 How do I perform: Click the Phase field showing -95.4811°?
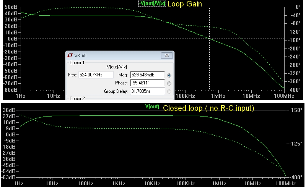point(148,83)
